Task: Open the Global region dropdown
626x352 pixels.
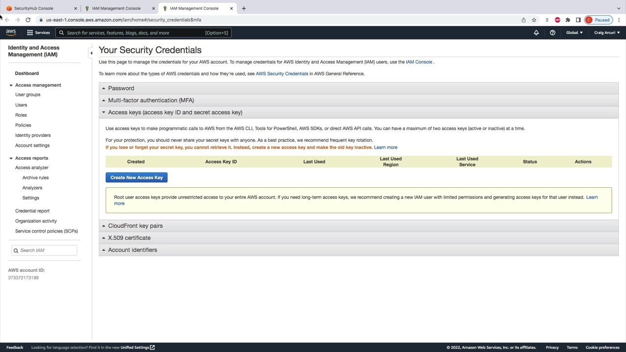Action: click(x=574, y=33)
